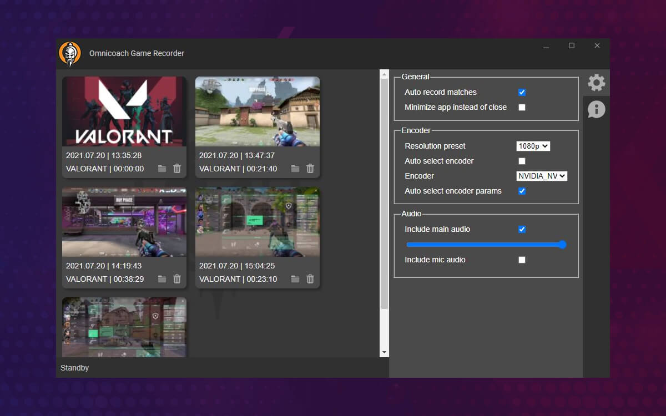Click the 'VALORANT | 00:21:40' label
Viewport: 666px width, 416px height.
238,169
